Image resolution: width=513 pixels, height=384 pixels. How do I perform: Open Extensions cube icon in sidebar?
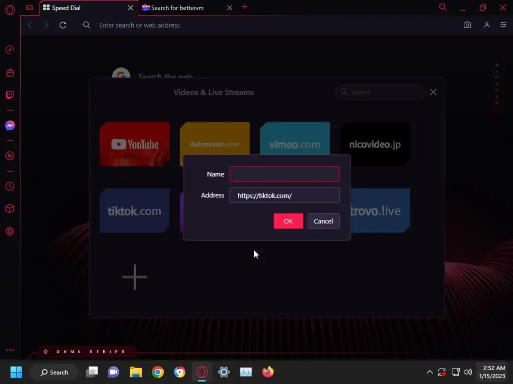coord(10,208)
